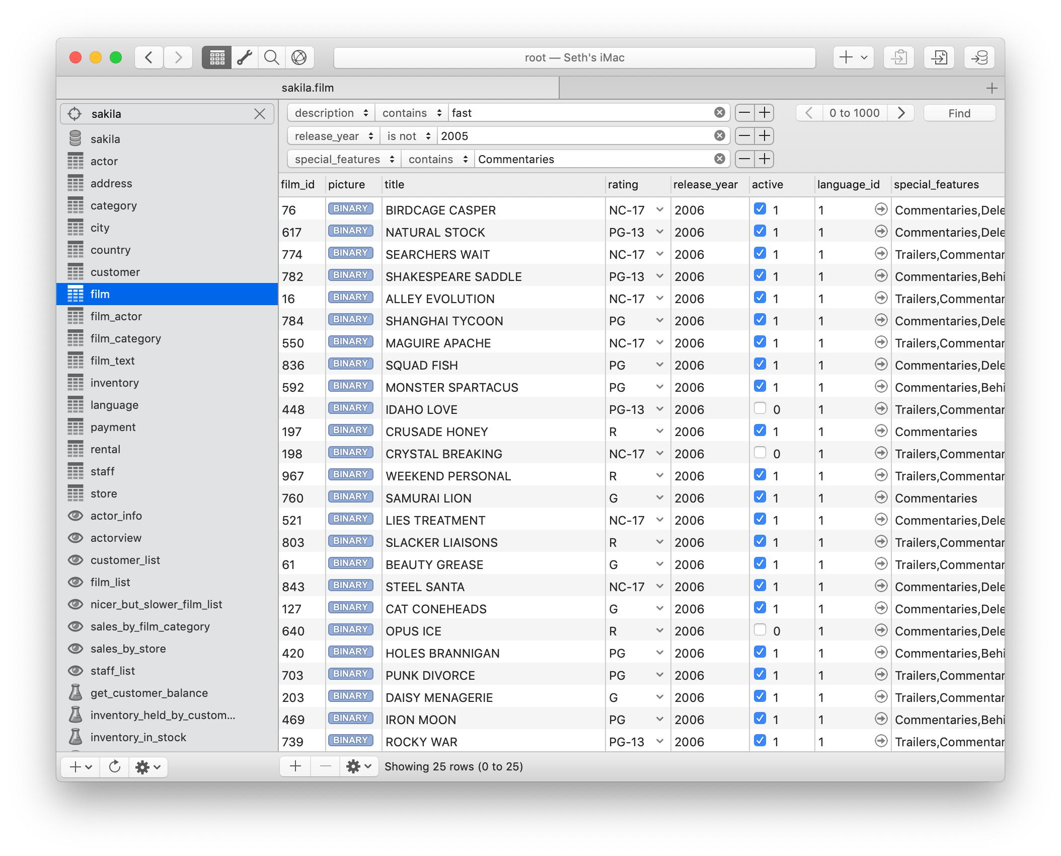
Task: Uncheck active for SAMURAI LION
Action: pos(760,497)
